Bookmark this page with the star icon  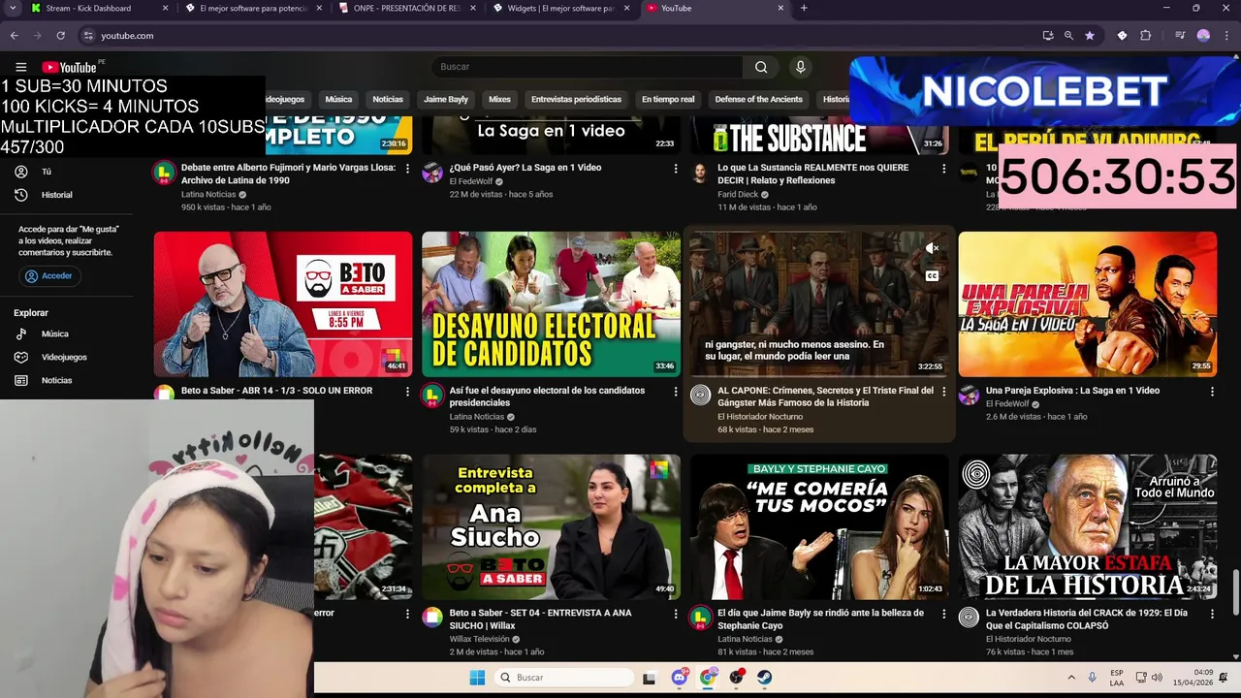click(1090, 35)
